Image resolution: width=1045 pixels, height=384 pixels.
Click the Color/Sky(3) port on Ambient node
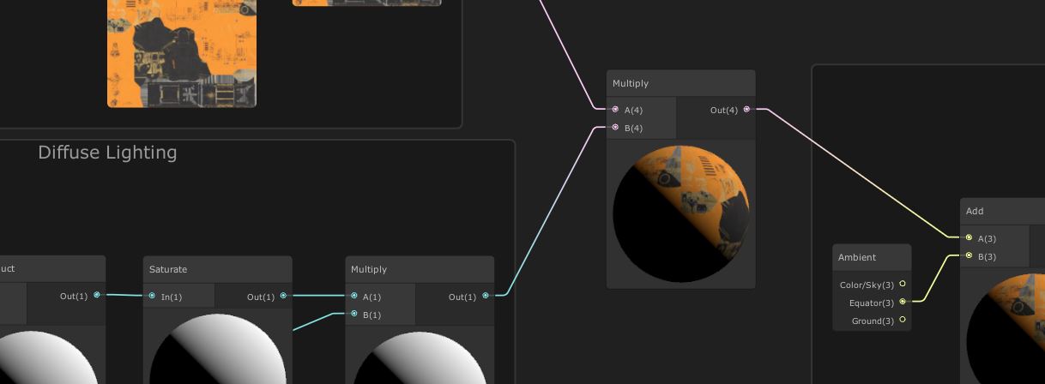903,285
